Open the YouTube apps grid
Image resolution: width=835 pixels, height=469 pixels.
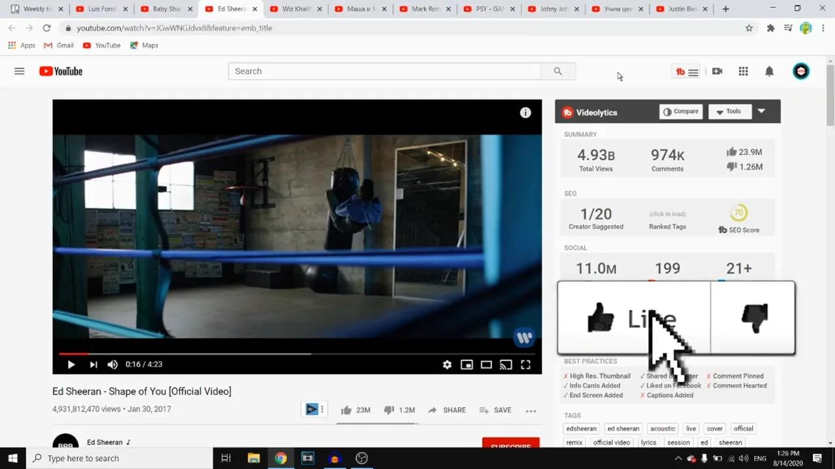(743, 71)
